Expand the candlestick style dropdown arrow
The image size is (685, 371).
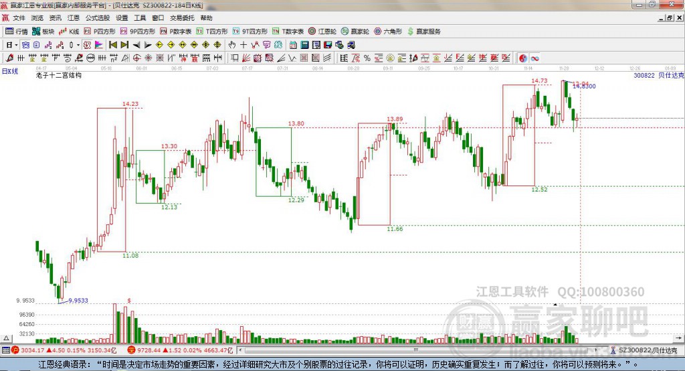pos(78,45)
